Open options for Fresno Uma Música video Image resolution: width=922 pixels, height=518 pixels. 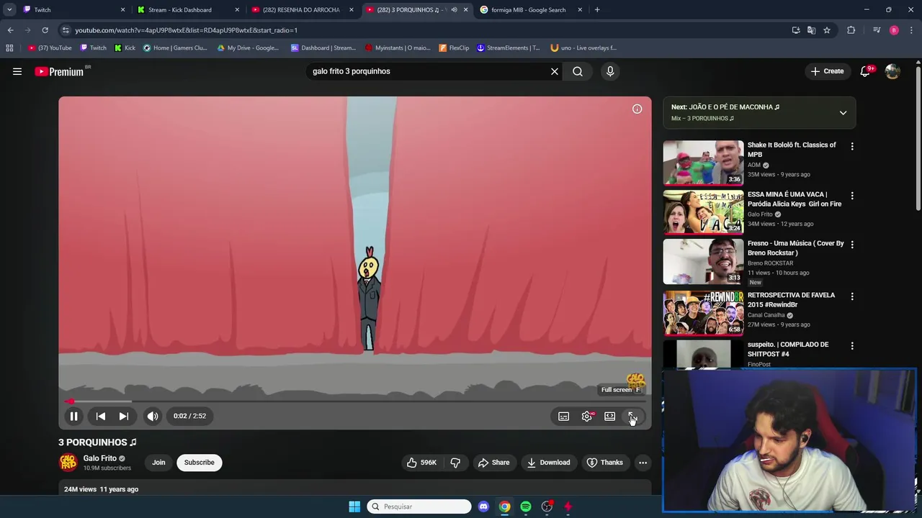pos(852,245)
